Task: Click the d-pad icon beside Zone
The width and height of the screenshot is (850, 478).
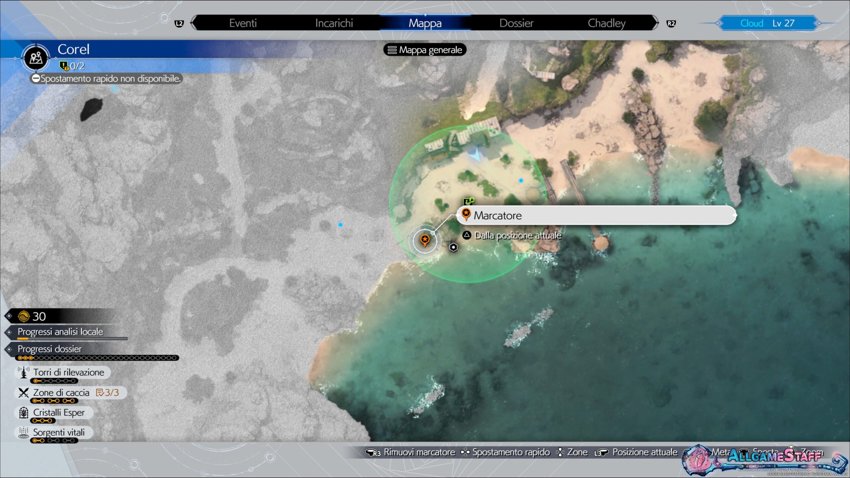Action: (x=560, y=452)
